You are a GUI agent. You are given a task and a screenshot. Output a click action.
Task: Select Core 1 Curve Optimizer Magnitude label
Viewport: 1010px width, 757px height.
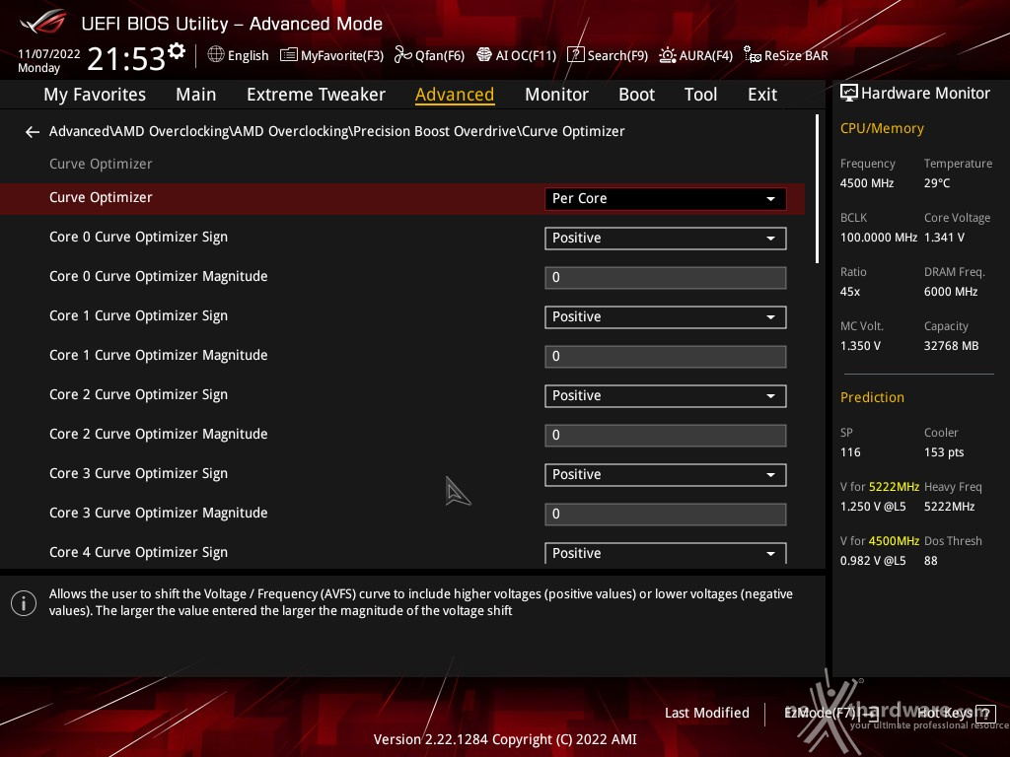159,355
